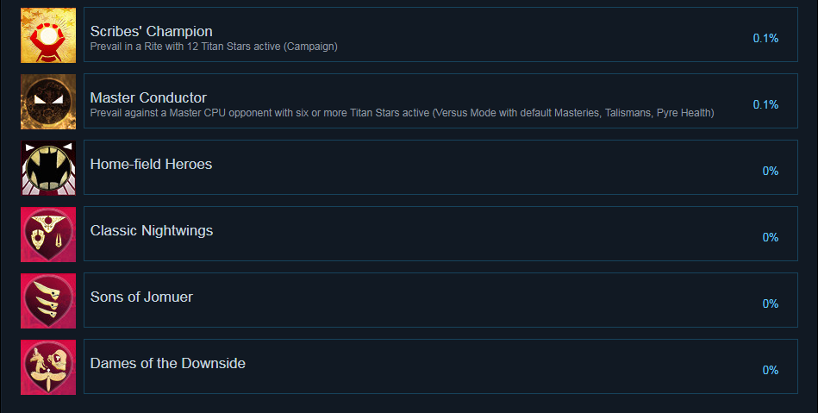The width and height of the screenshot is (818, 413).
Task: Select the Home-field Heroes achievement title
Action: [x=151, y=164]
